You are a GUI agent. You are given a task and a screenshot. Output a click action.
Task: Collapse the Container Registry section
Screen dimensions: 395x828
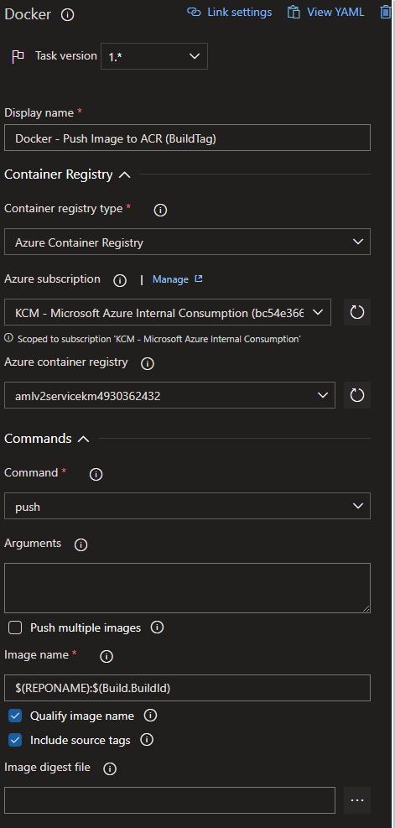pos(125,174)
